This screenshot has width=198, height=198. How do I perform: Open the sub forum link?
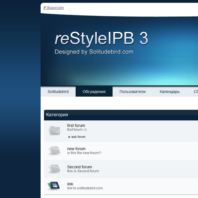coord(78,137)
